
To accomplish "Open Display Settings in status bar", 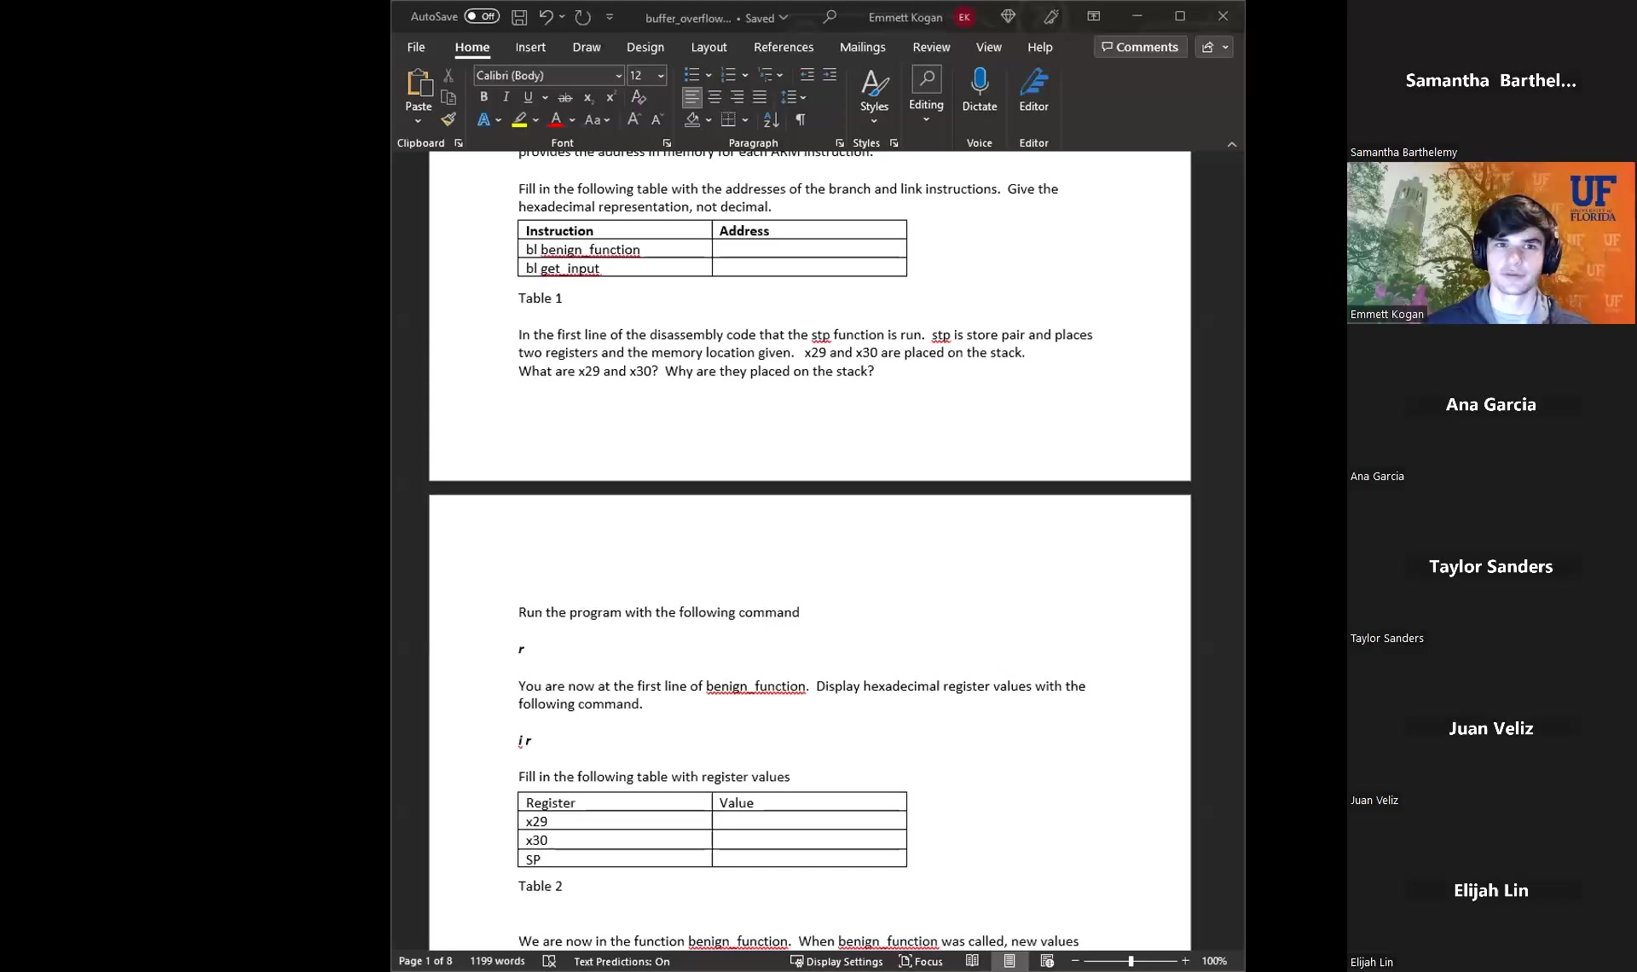I will [x=836, y=961].
